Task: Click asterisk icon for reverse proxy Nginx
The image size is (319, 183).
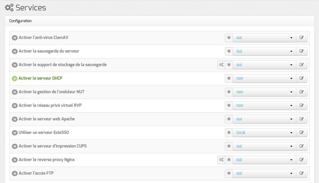Action: click(229, 160)
